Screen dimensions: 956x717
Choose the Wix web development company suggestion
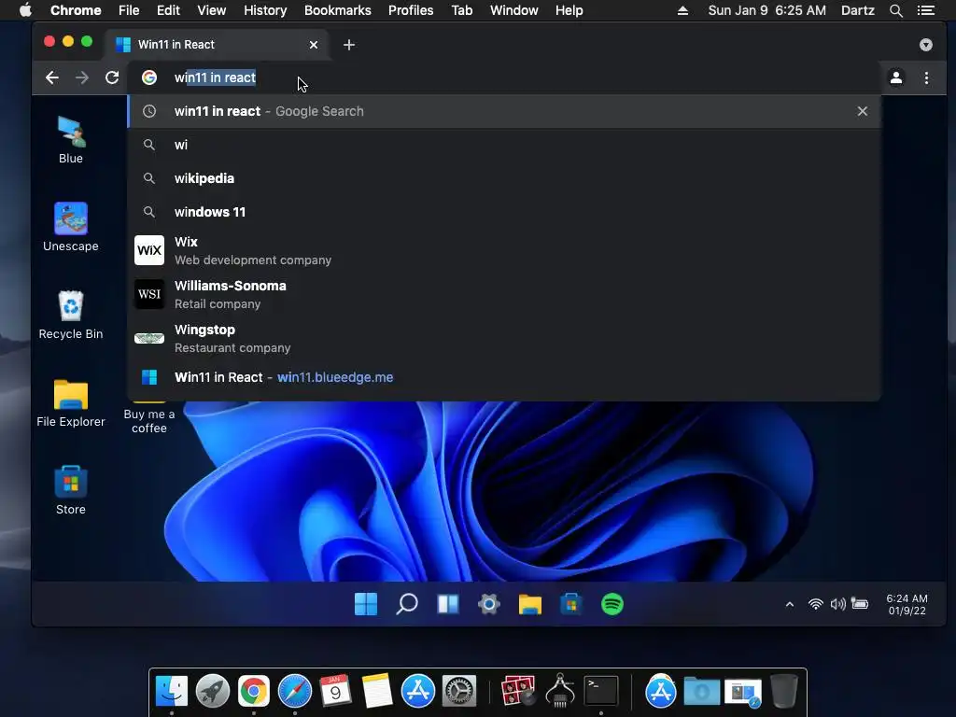503,250
